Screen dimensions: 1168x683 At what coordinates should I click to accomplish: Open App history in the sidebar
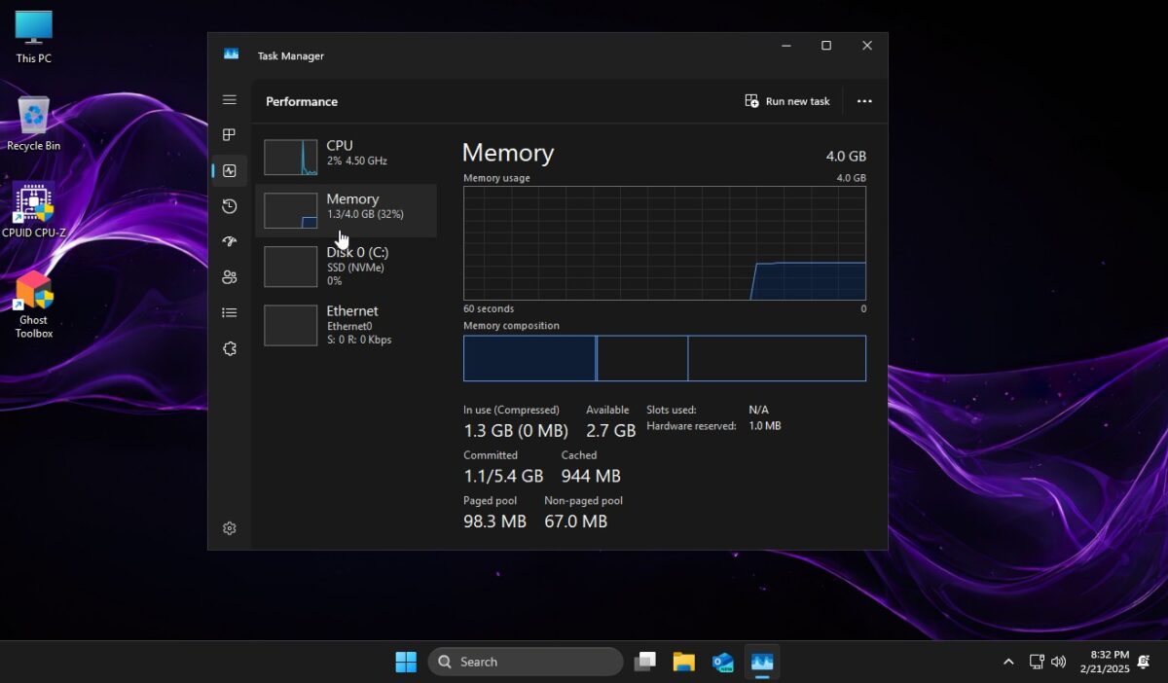[x=230, y=206]
